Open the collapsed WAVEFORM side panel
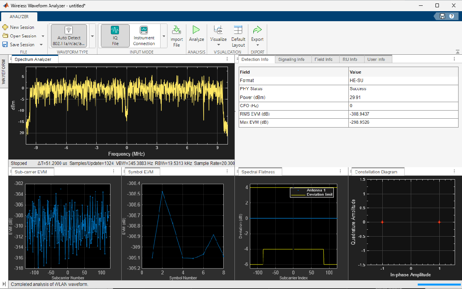Image resolution: width=462 pixels, height=289 pixels. point(4,72)
